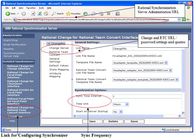The image size is (194, 138).
Task: Click the Print toolbar icon
Action: [x=101, y=14]
